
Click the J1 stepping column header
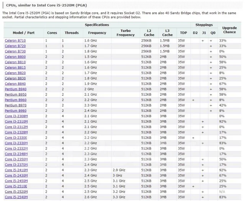pos(204,33)
